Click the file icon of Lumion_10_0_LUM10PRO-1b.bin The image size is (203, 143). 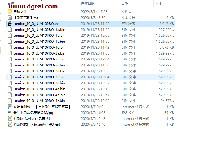pyautogui.click(x=10, y=35)
